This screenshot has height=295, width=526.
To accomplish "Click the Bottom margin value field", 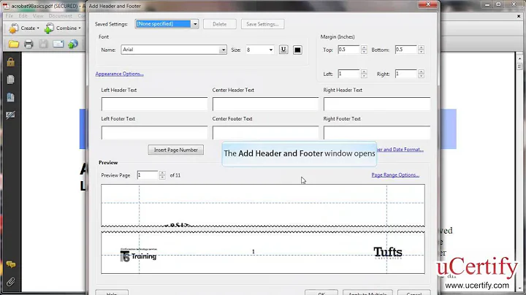I will tap(406, 50).
